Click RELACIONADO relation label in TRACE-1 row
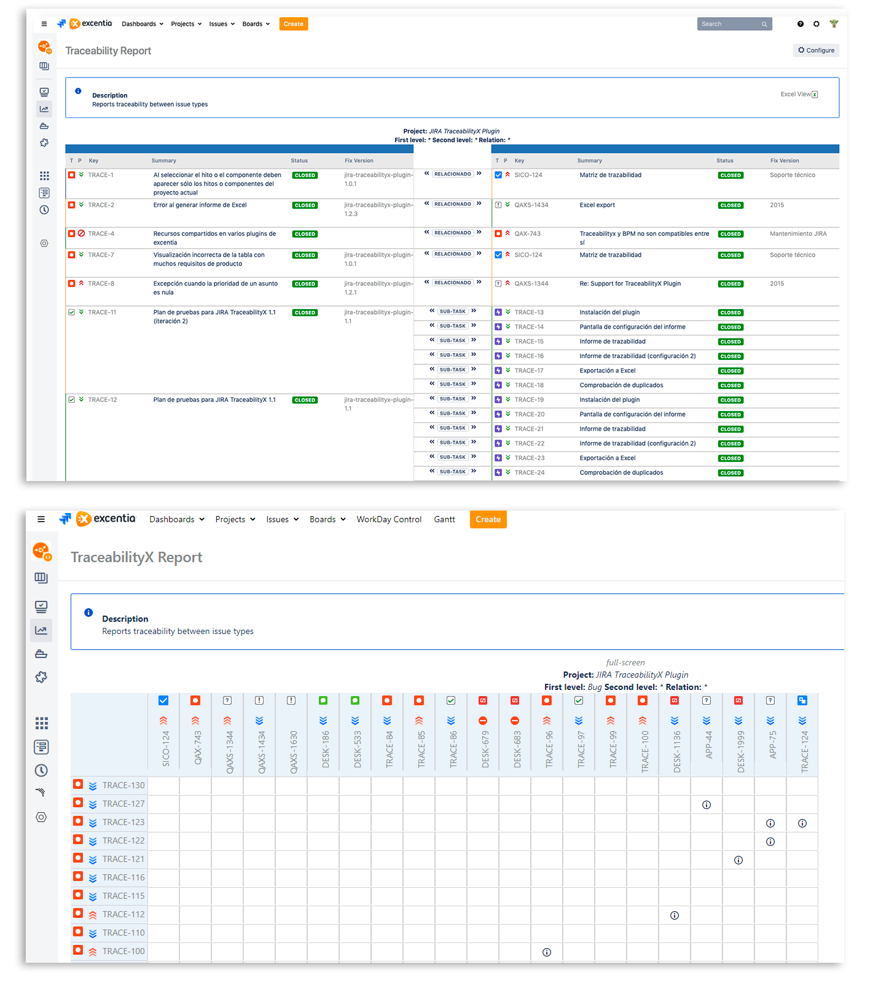The width and height of the screenshot is (873, 983). click(x=453, y=174)
